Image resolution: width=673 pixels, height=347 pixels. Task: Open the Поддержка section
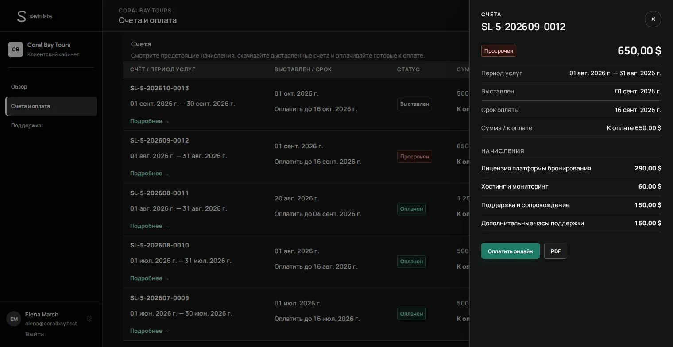coord(26,126)
